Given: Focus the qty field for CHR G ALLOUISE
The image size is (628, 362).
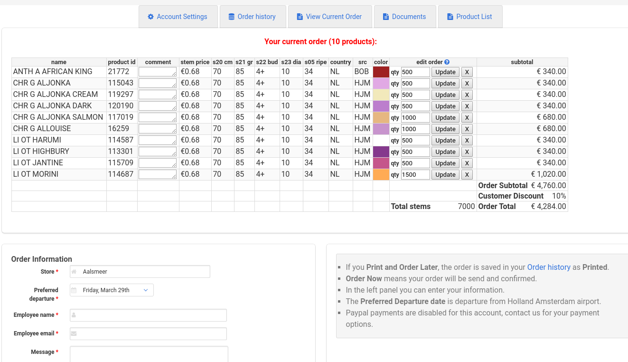Looking at the screenshot, I should pyautogui.click(x=415, y=129).
